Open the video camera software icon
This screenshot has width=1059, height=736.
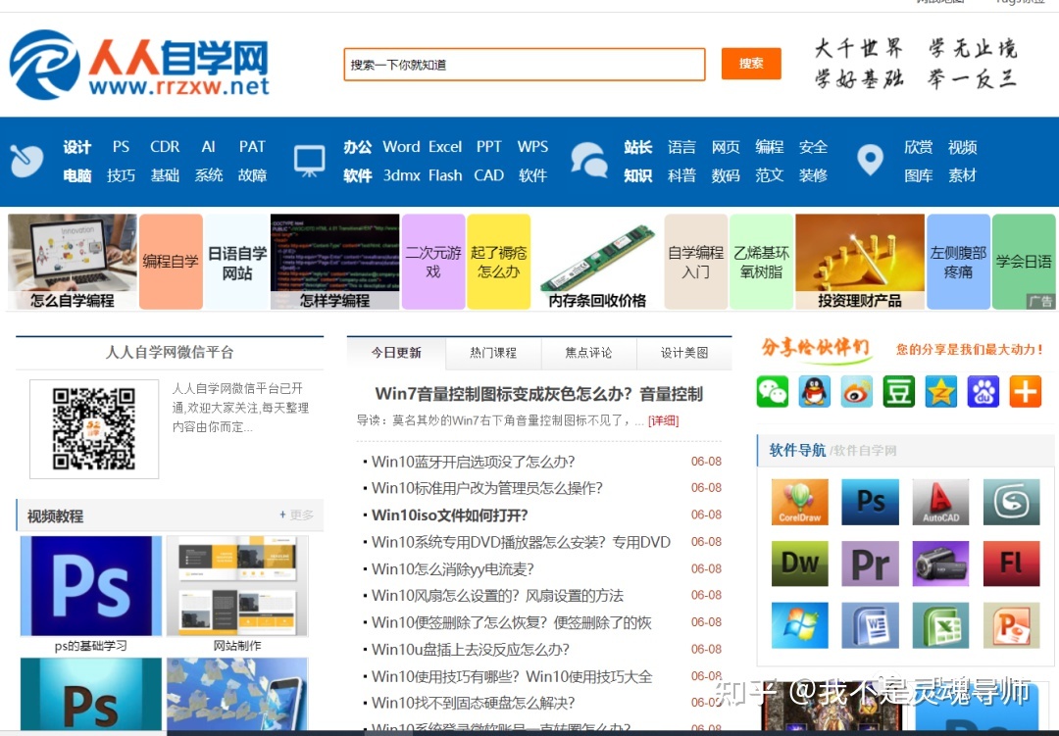click(x=940, y=564)
